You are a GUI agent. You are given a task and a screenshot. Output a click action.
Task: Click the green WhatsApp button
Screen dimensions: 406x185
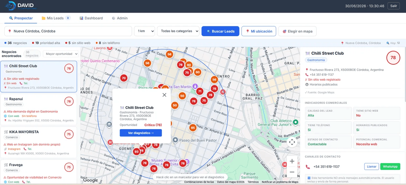click(x=390, y=166)
